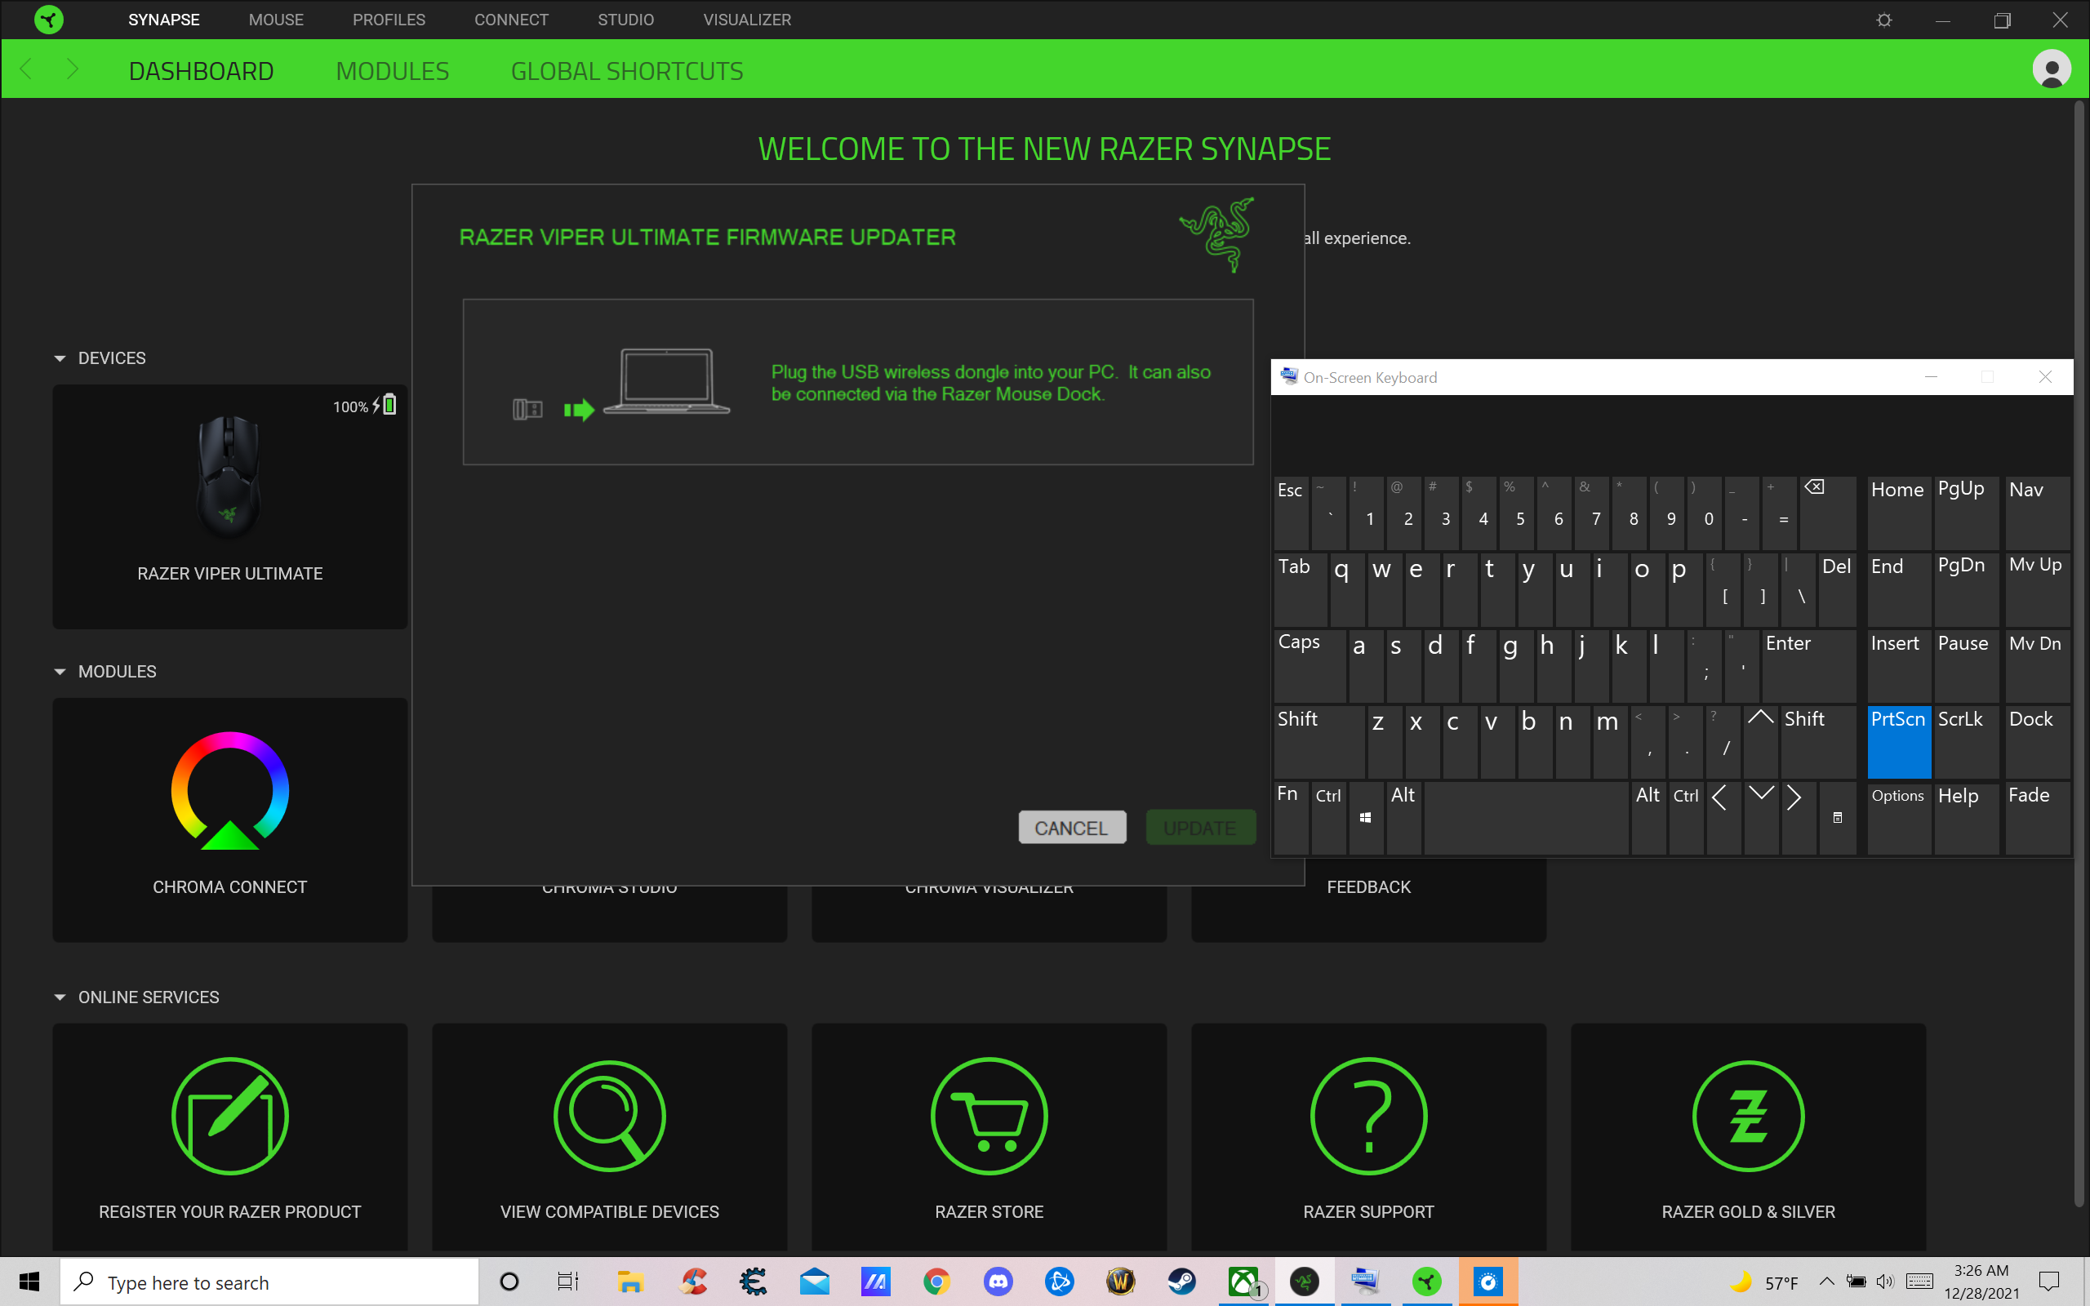The height and width of the screenshot is (1306, 2090).
Task: Click the Enter key on On-Screen Keyboard
Action: tap(1808, 665)
